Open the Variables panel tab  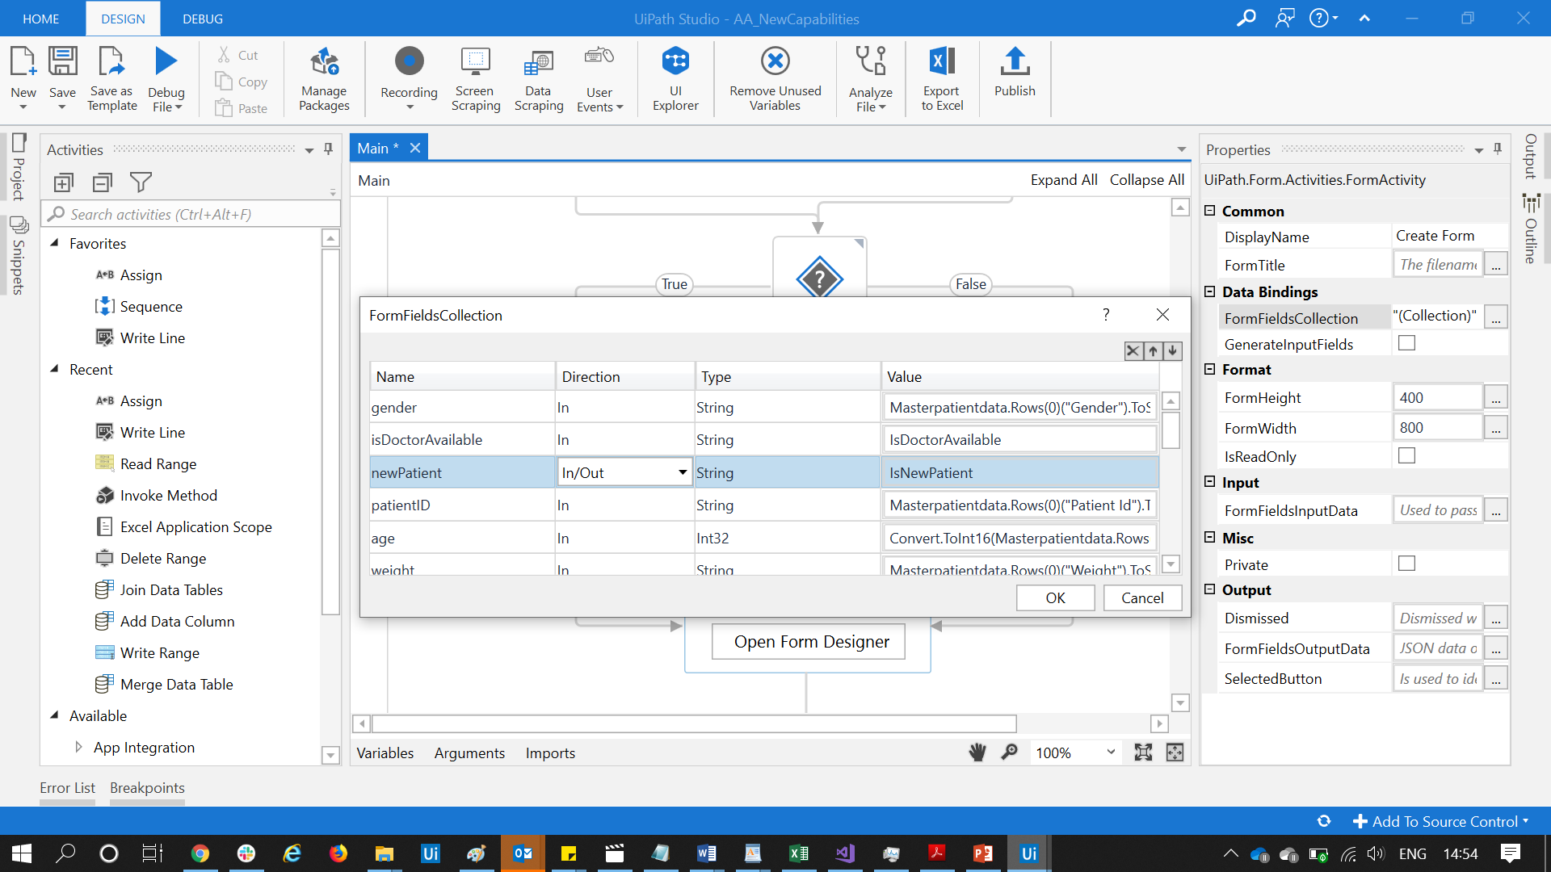[385, 753]
